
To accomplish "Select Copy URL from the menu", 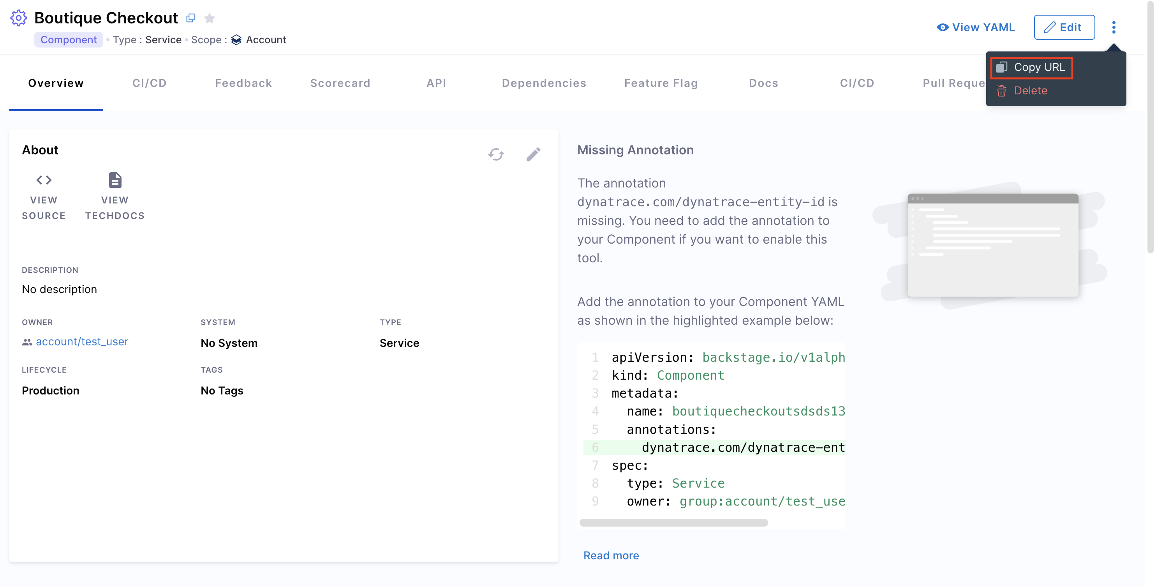I will [1032, 67].
